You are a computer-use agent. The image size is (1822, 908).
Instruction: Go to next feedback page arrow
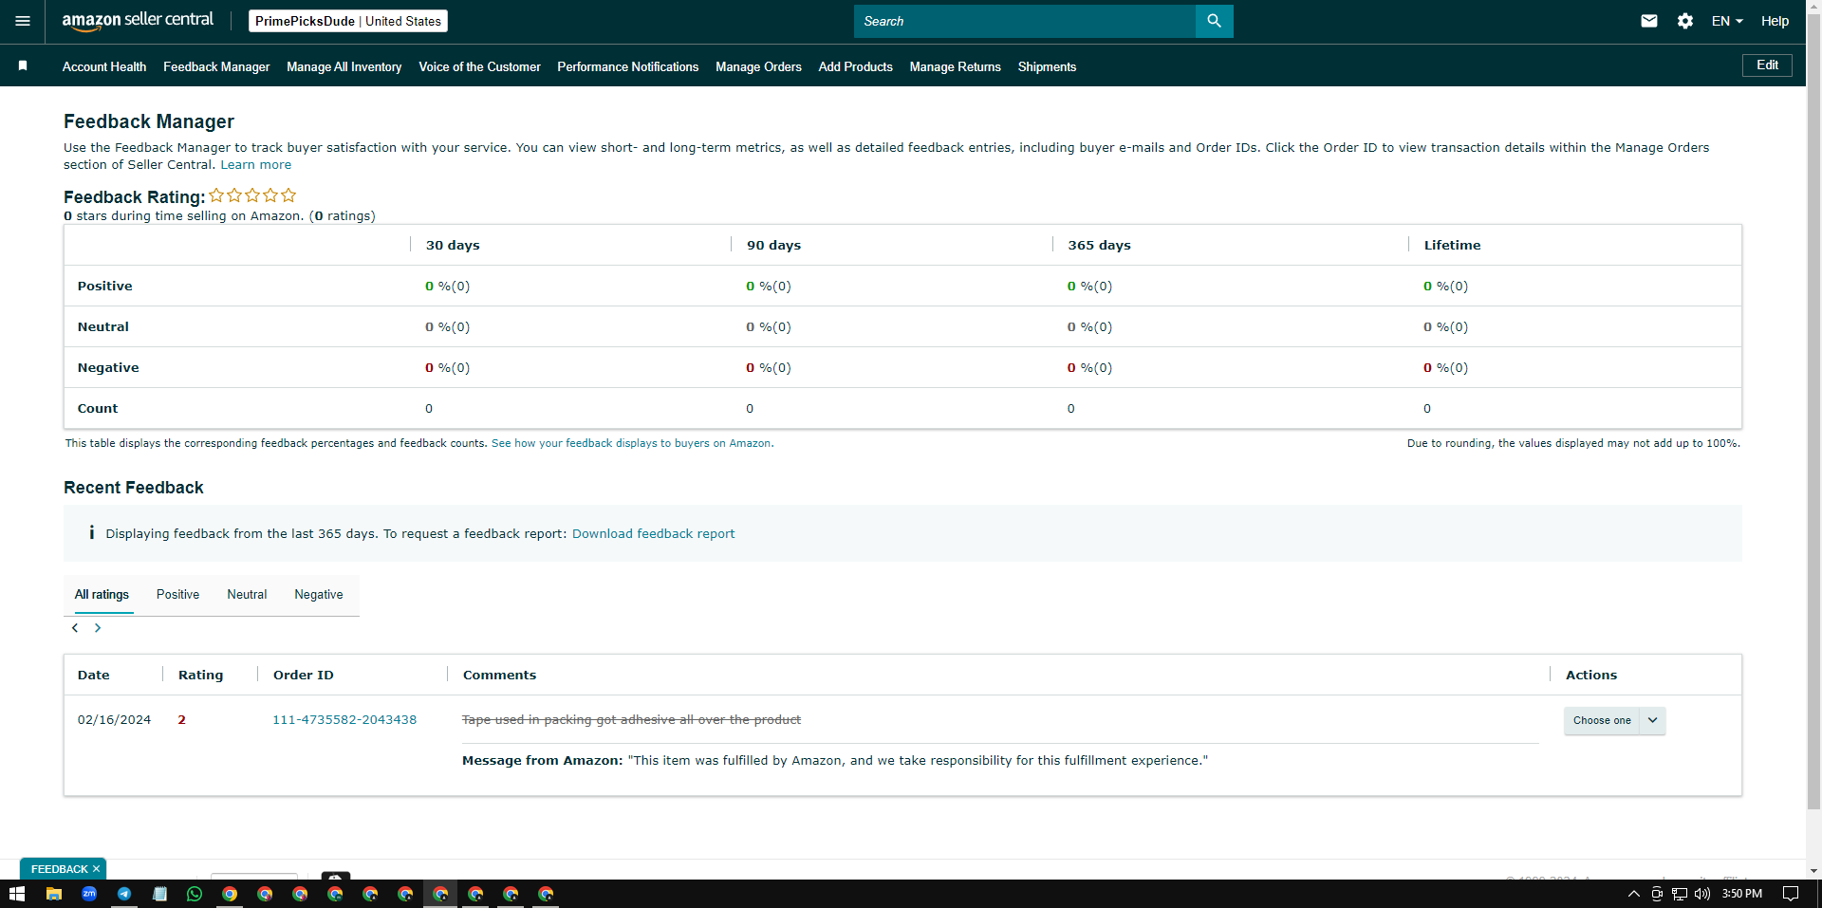[98, 628]
